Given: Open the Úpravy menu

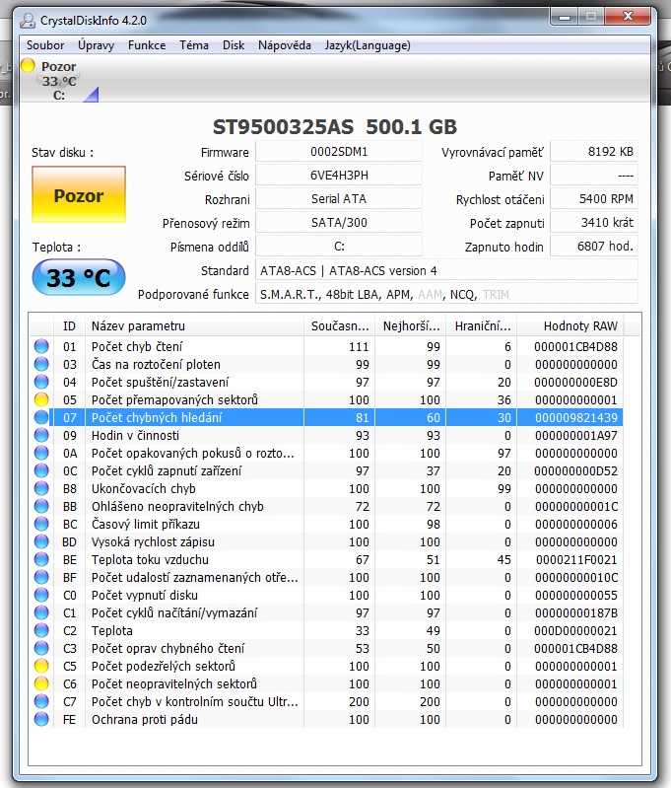Looking at the screenshot, I should point(96,45).
